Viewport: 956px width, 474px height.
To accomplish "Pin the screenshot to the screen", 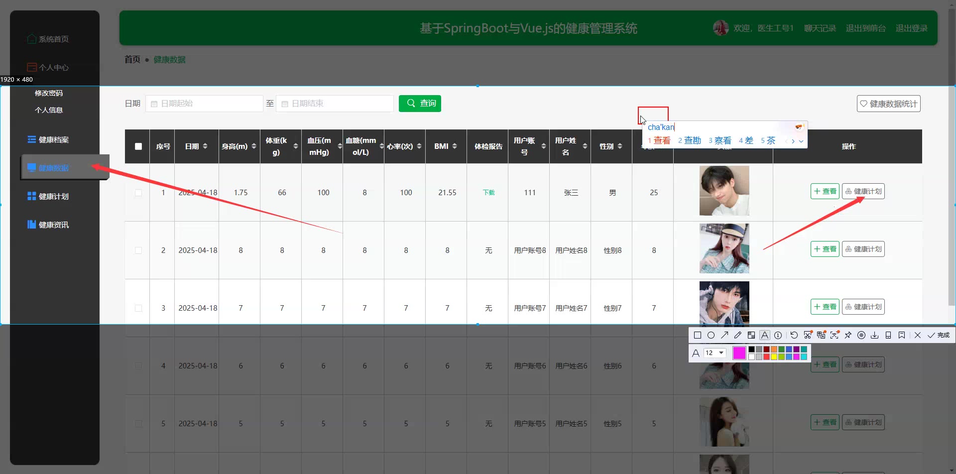I will click(x=848, y=335).
